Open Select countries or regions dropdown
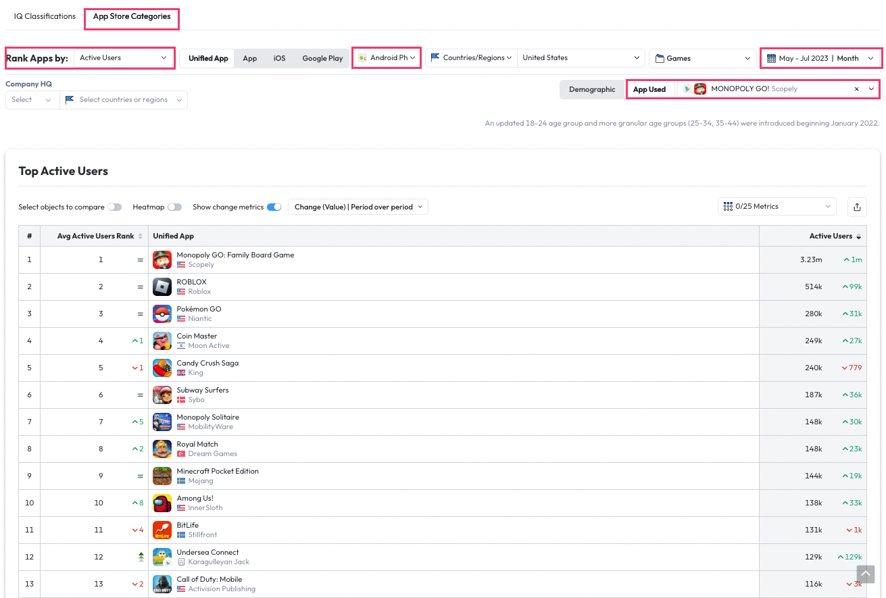 pos(124,100)
